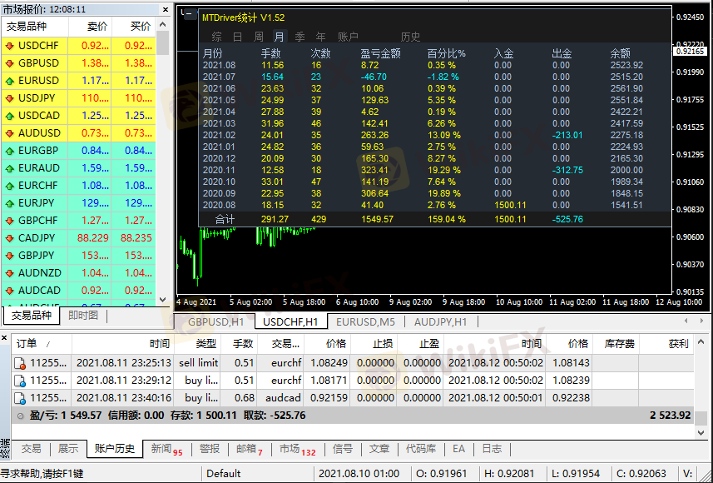Switch to the 邮箱 mailbox tab
The width and height of the screenshot is (713, 483).
246,449
